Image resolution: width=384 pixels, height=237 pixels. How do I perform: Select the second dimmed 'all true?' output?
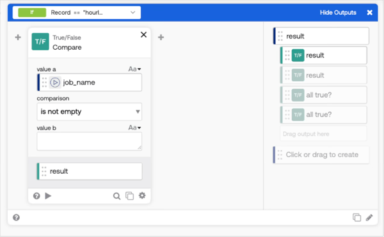(323, 114)
